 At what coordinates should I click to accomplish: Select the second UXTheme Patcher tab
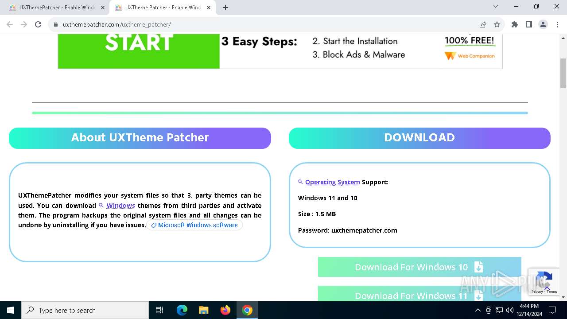coord(163,8)
